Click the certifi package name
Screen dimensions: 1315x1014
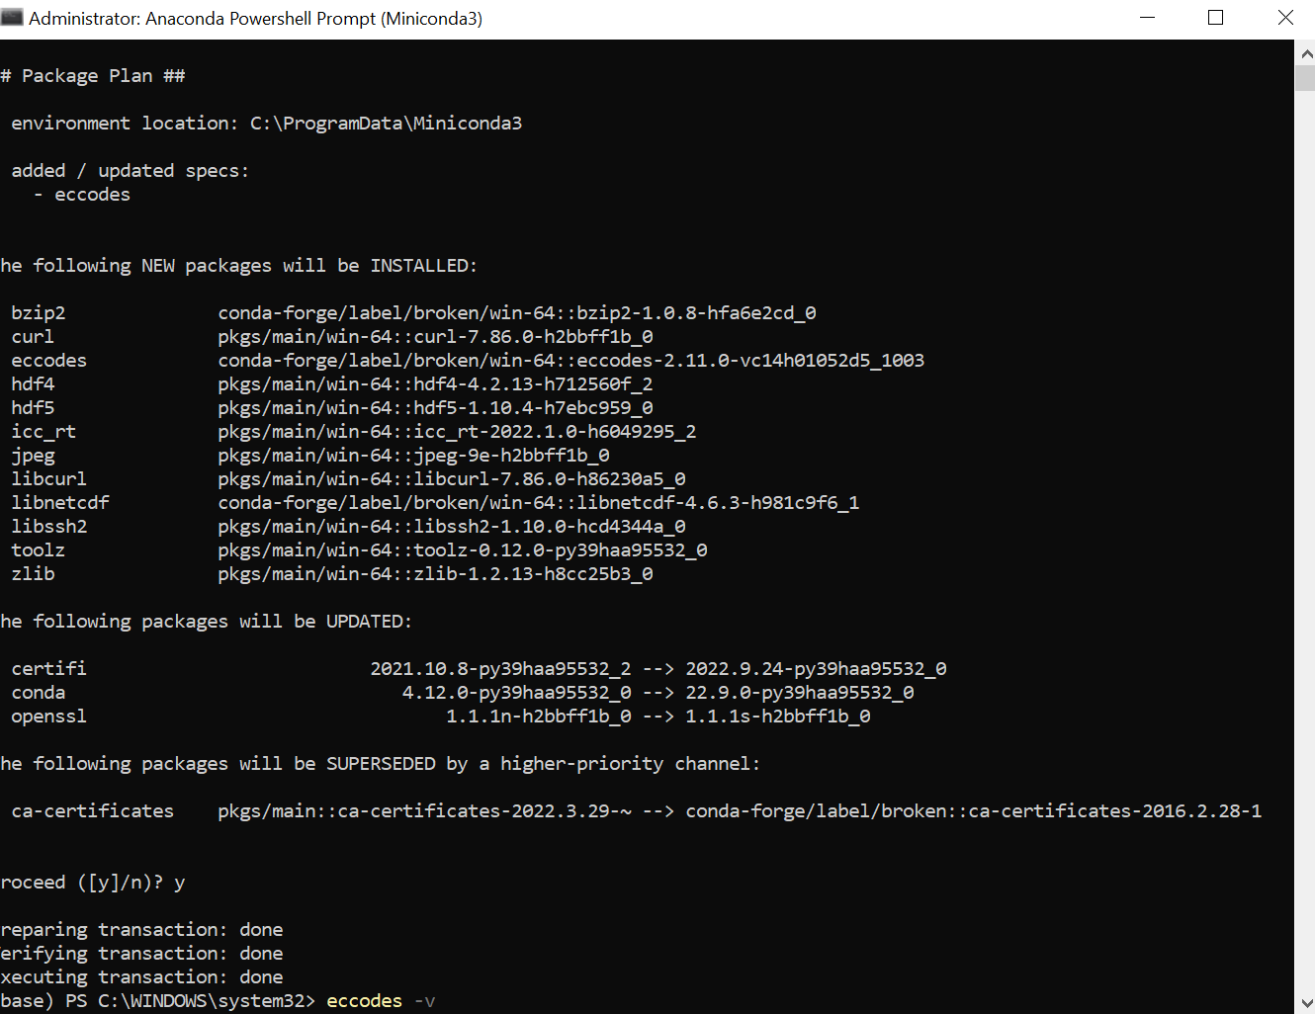49,669
